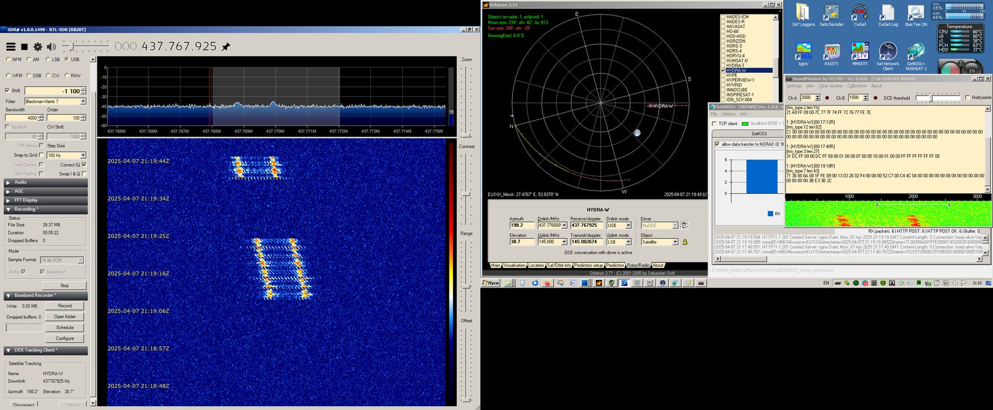Enable the Swap I & Q checkbox
The width and height of the screenshot is (993, 410).
click(84, 174)
